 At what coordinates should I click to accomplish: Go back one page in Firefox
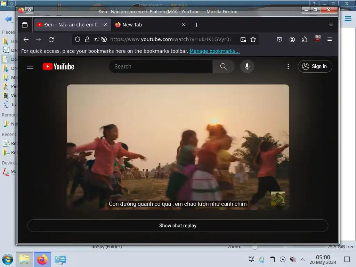click(26, 40)
